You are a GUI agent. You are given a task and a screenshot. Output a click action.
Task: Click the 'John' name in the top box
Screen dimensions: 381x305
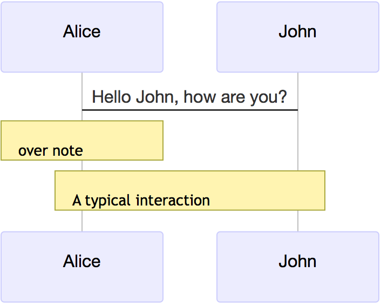(x=297, y=31)
